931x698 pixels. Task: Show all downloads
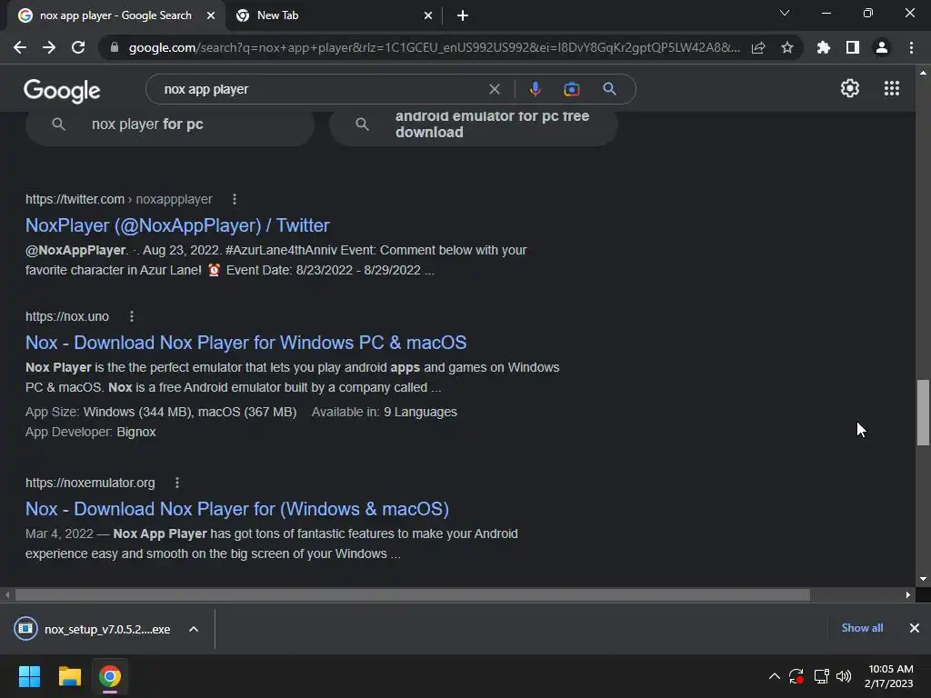(862, 628)
